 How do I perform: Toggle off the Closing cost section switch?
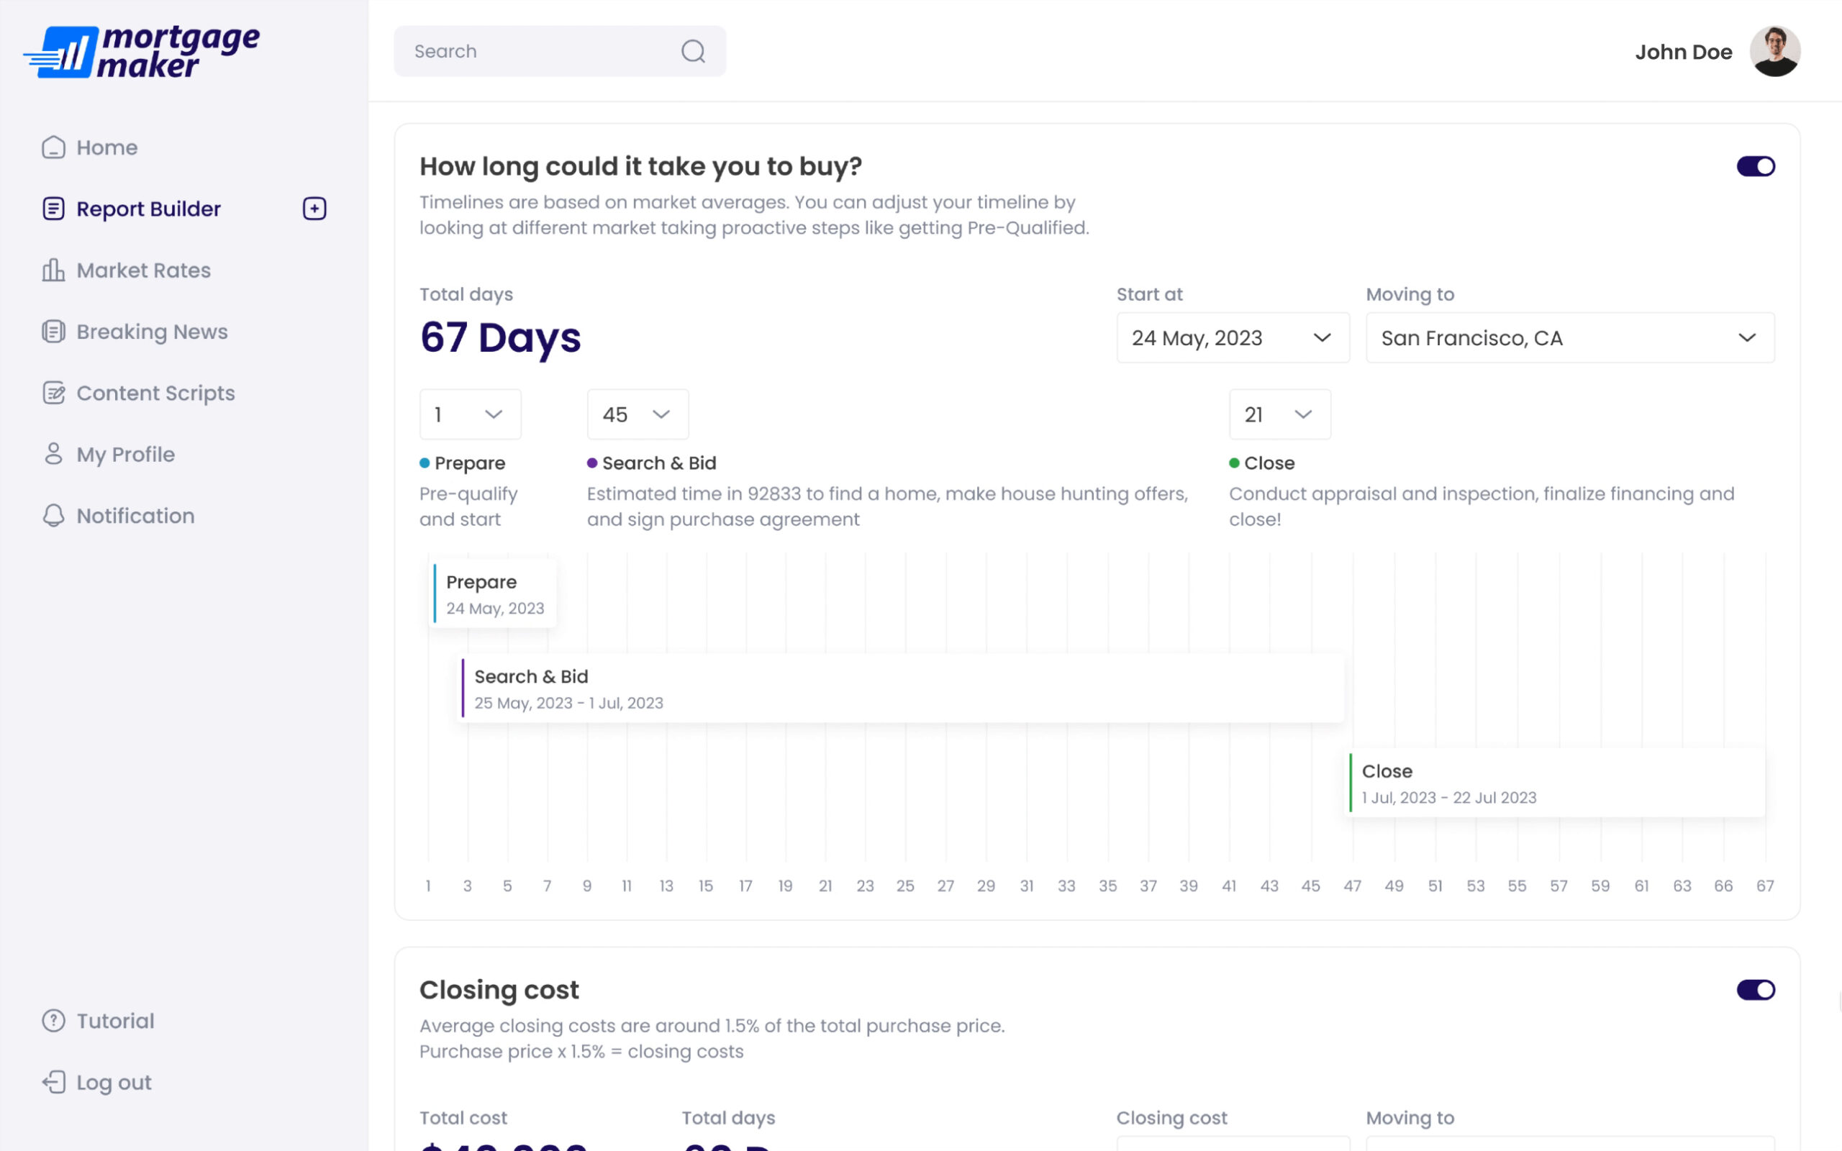1755,990
